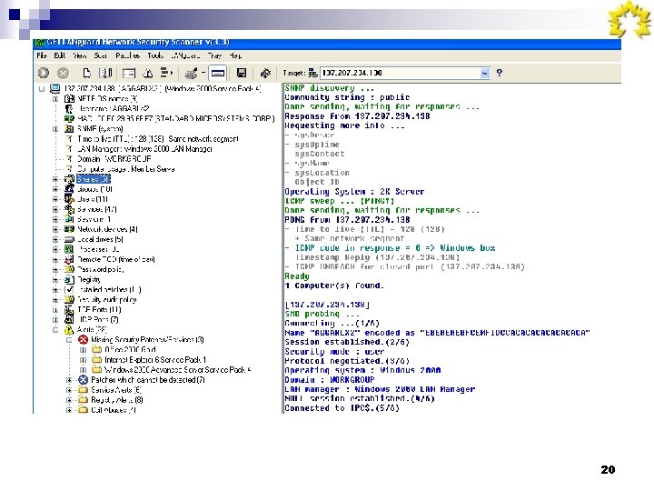Click the Office 2000 folder icon
The width and height of the screenshot is (654, 491).
97,349
